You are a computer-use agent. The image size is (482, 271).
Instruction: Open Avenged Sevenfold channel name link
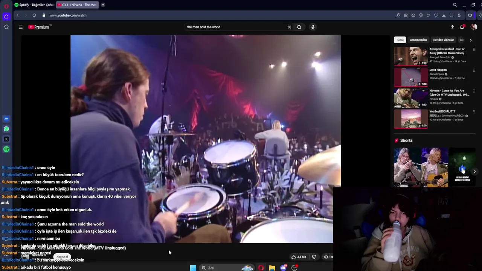[x=440, y=57]
